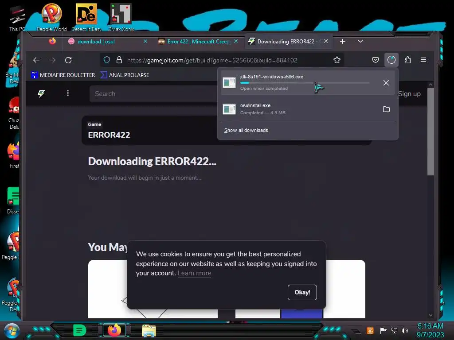
Task: Close the Downloading ERROR422 tab
Action: (326, 41)
